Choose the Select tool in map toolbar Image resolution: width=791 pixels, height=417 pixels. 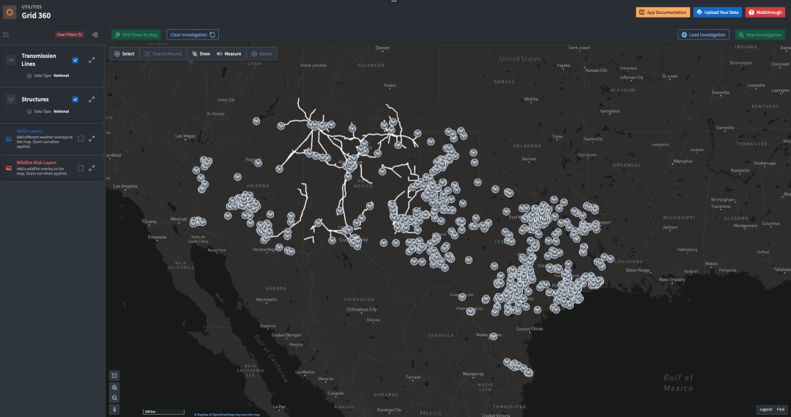pos(124,53)
